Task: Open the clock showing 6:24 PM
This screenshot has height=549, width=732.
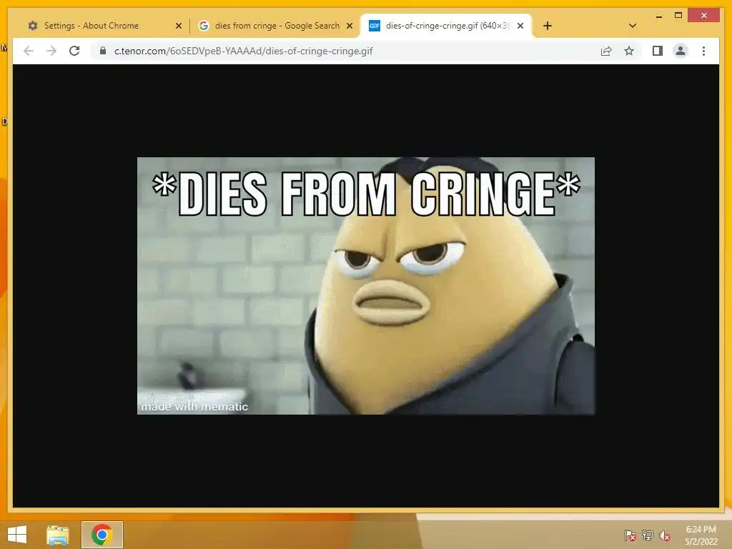Action: (701, 535)
